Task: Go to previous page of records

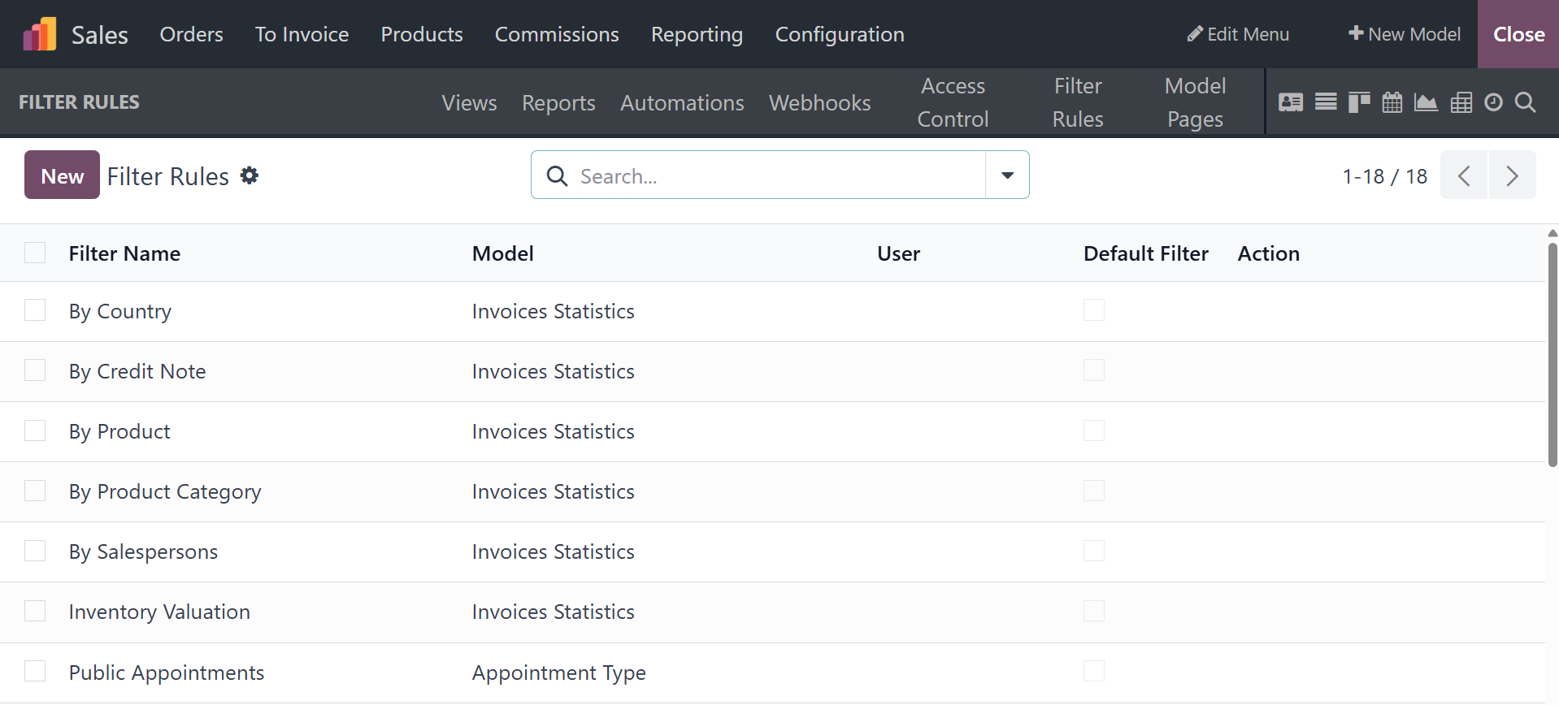Action: click(1464, 175)
